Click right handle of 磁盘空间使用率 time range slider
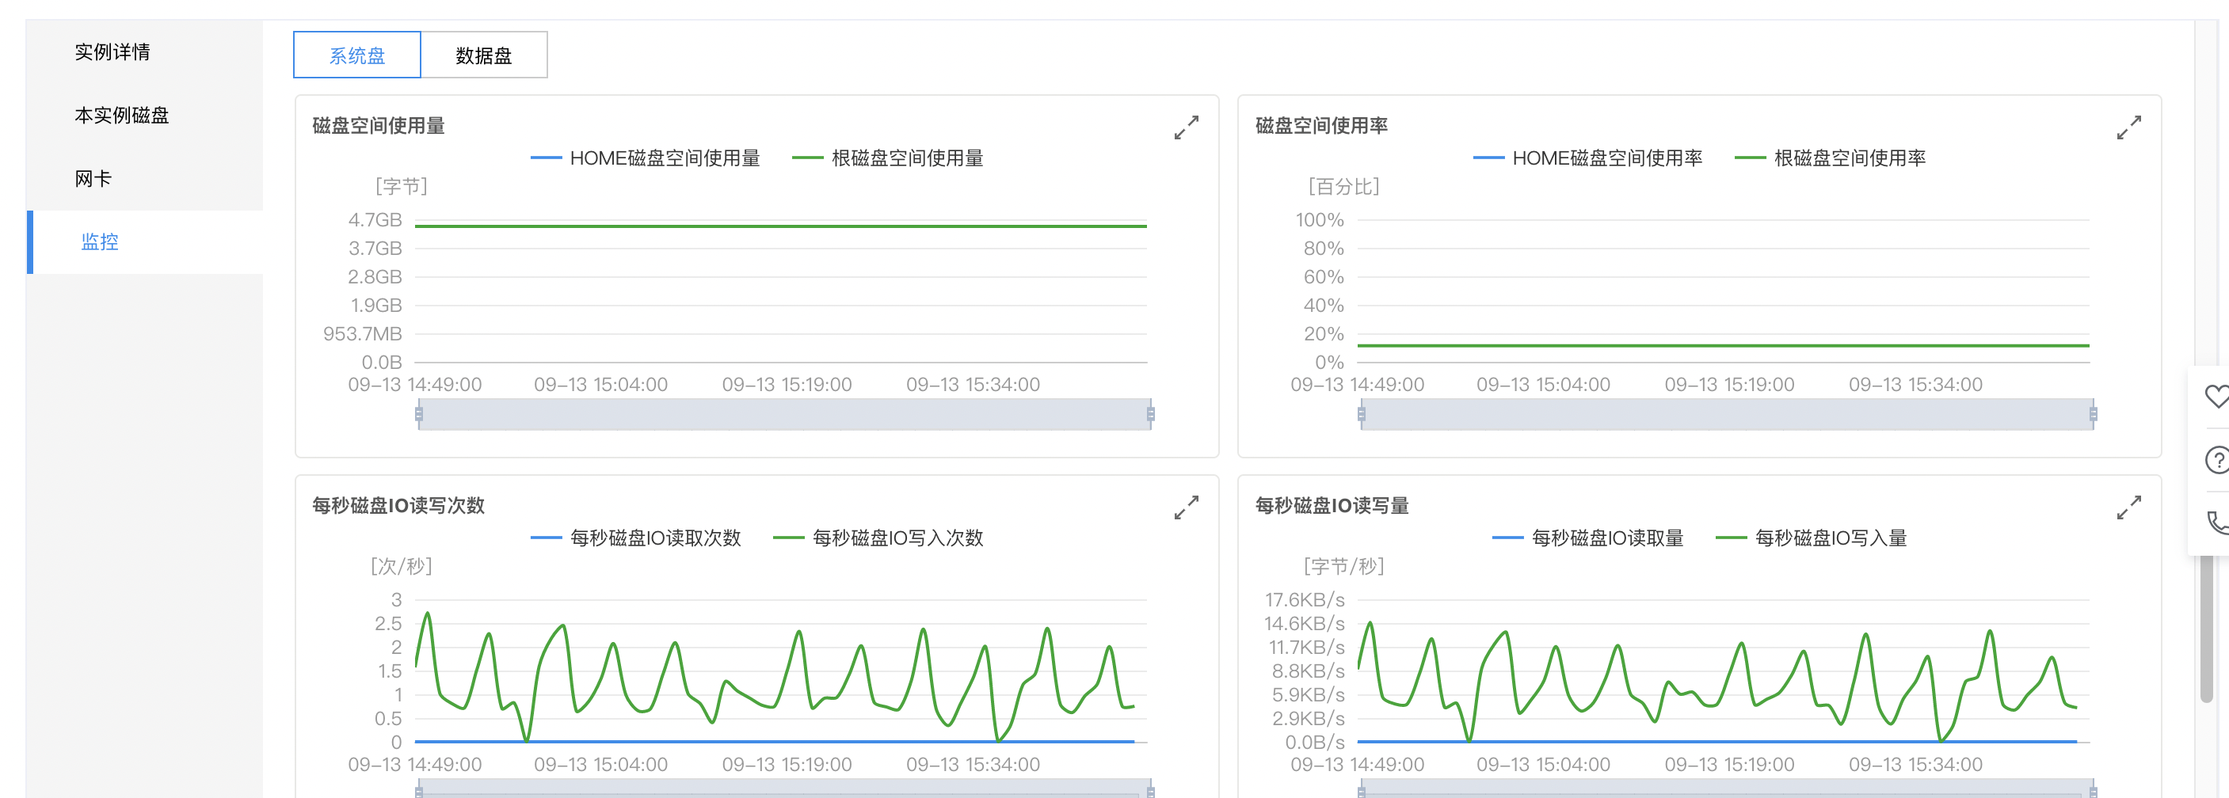Image resolution: width=2229 pixels, height=798 pixels. pyautogui.click(x=2093, y=414)
